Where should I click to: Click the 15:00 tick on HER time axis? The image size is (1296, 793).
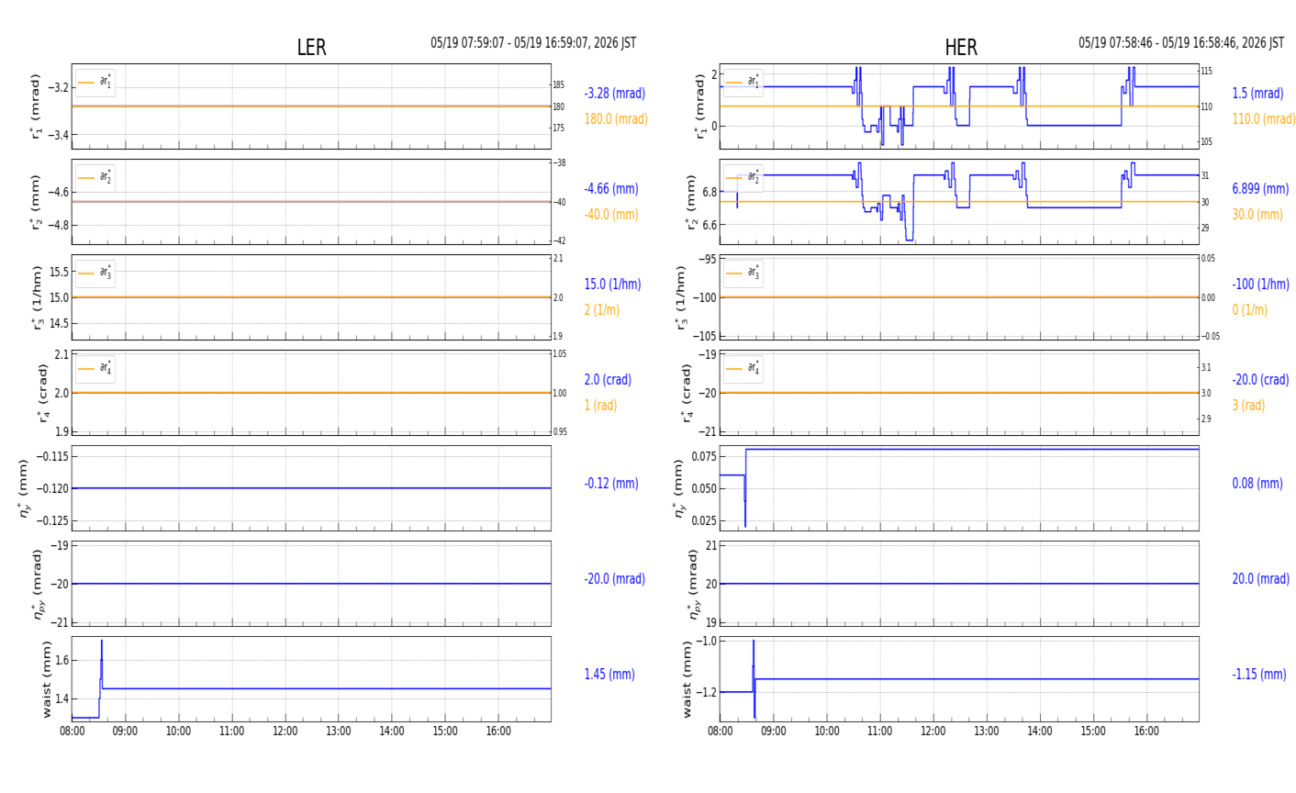(1093, 732)
